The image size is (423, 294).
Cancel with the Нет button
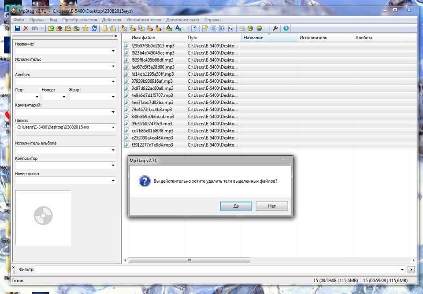tap(272, 206)
